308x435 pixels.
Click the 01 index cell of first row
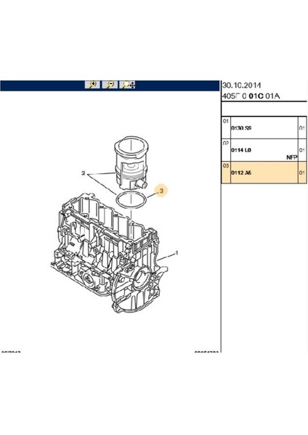226,128
